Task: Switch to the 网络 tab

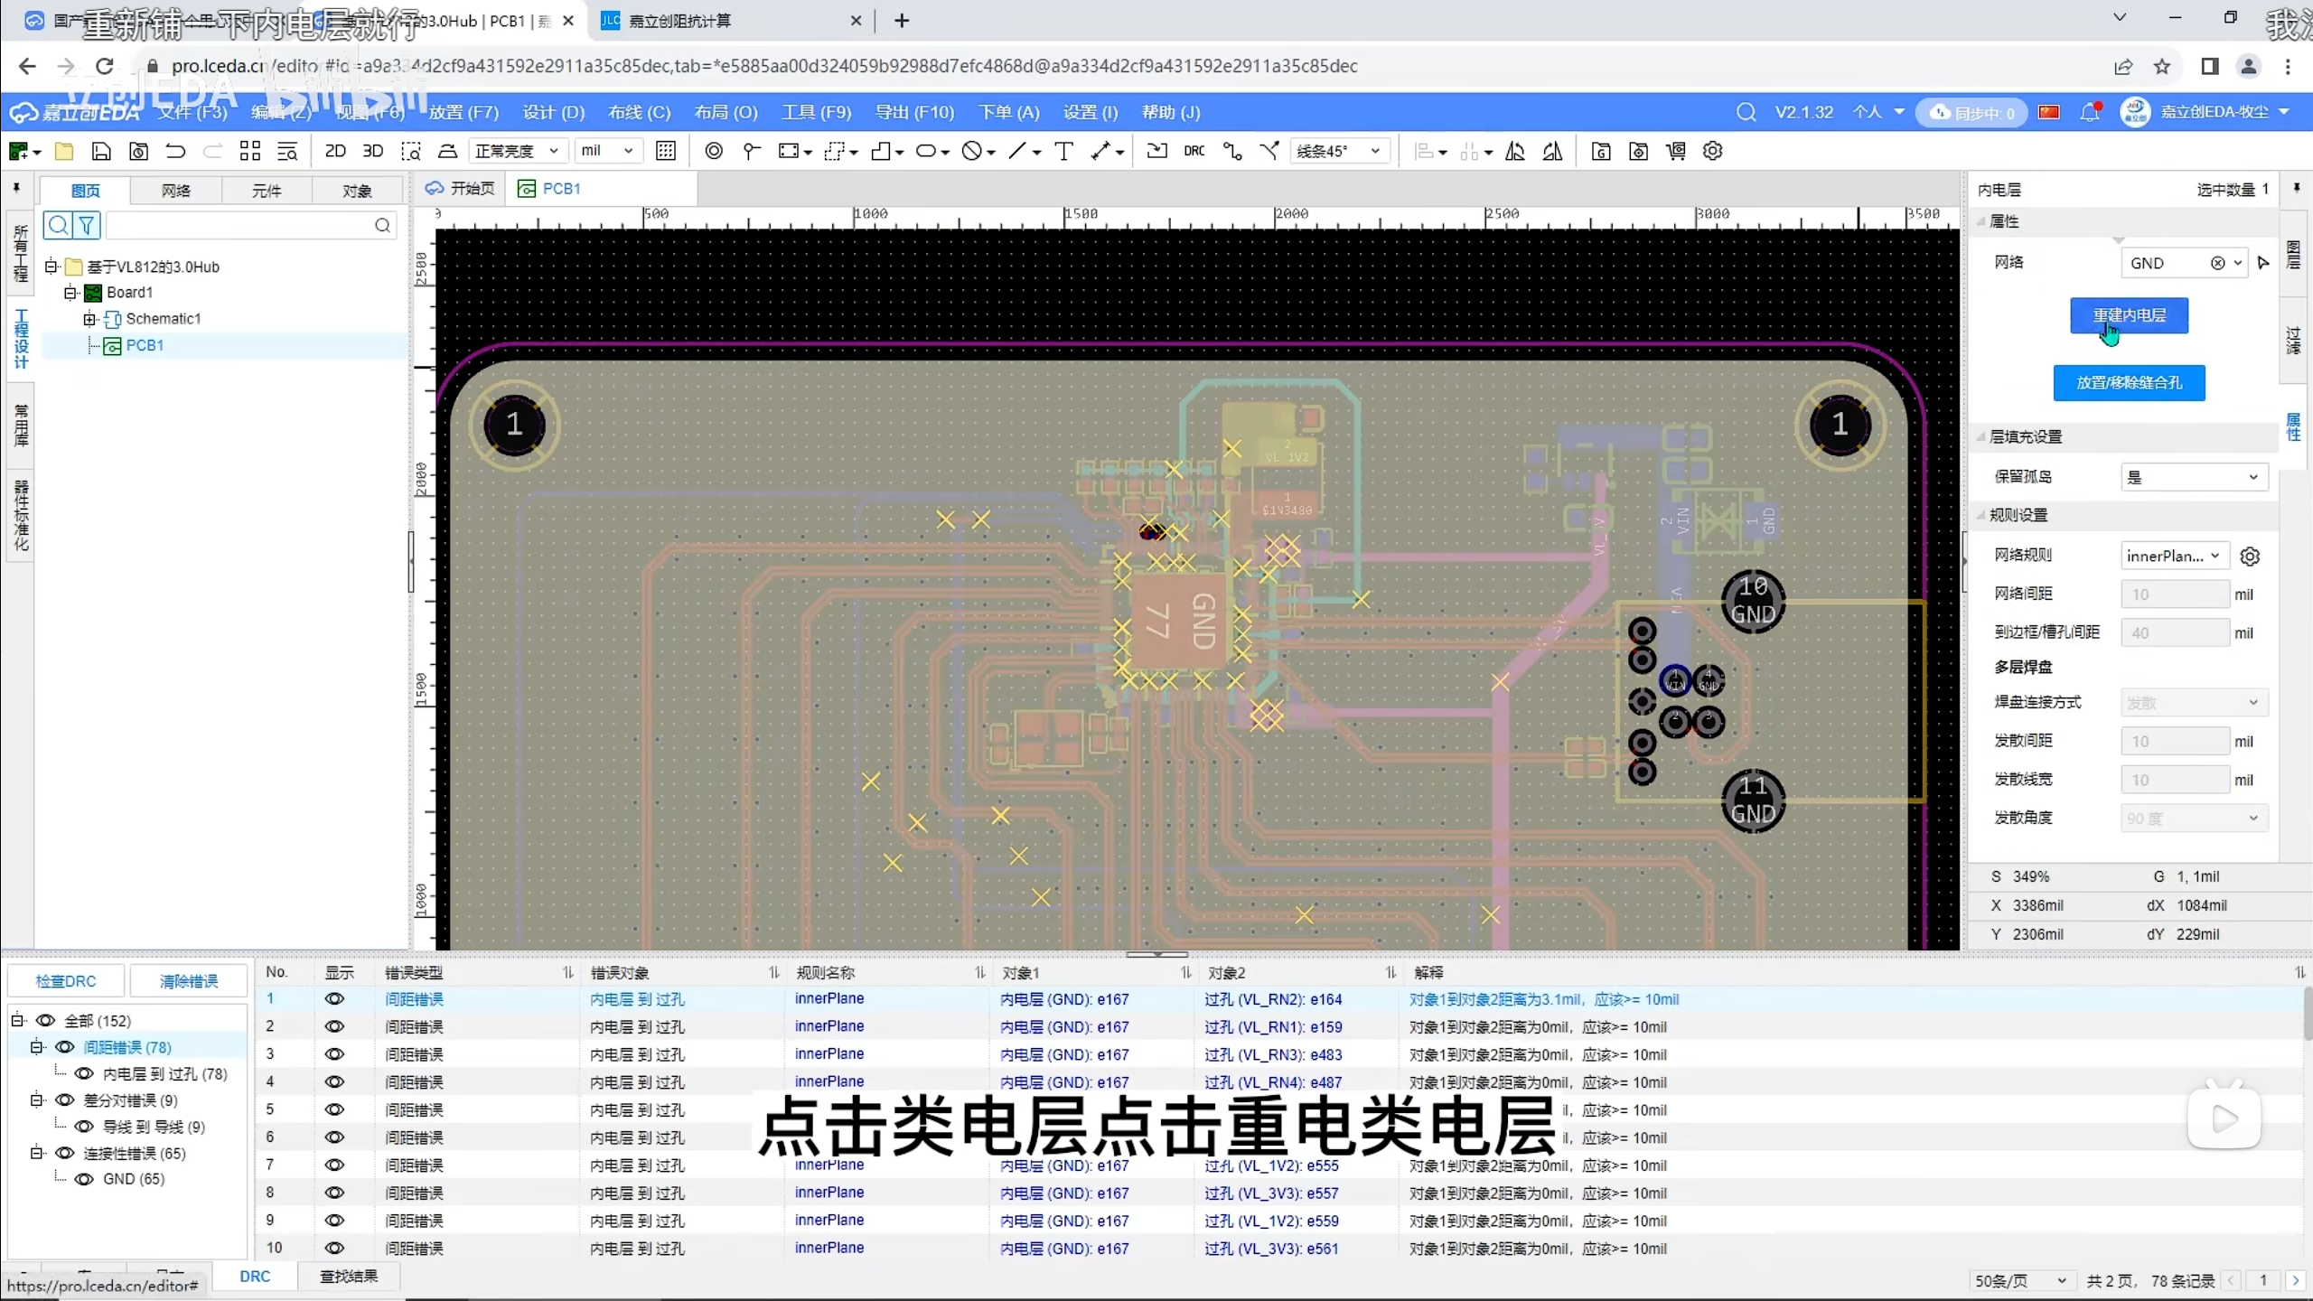Action: (175, 191)
